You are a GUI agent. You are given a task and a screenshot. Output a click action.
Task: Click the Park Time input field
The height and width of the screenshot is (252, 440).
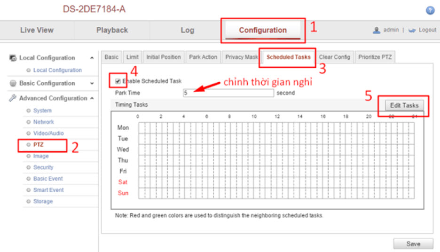(228, 93)
